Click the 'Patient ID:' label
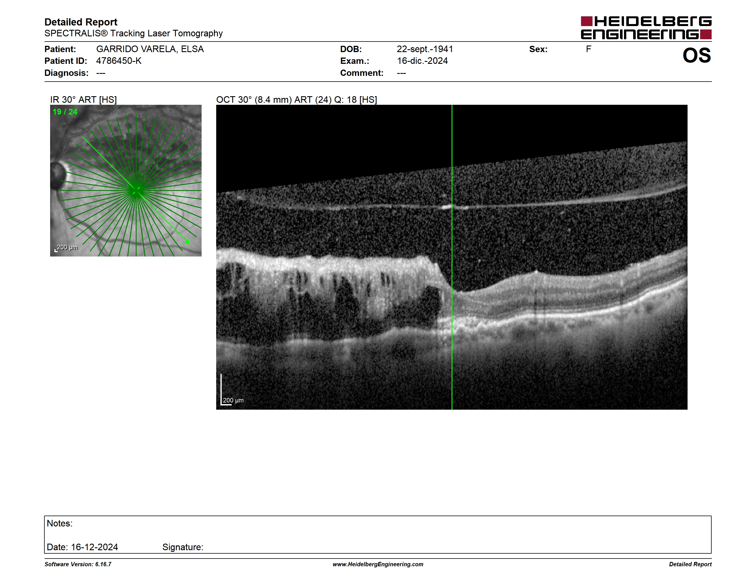This screenshot has height=584, width=756. pyautogui.click(x=66, y=61)
